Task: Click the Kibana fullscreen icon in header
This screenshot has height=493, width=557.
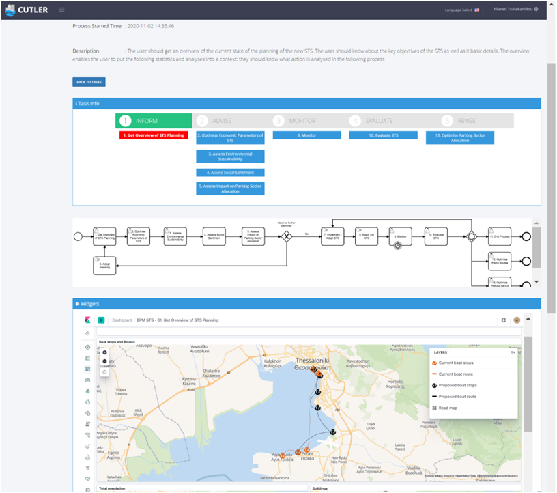Action: (x=503, y=320)
